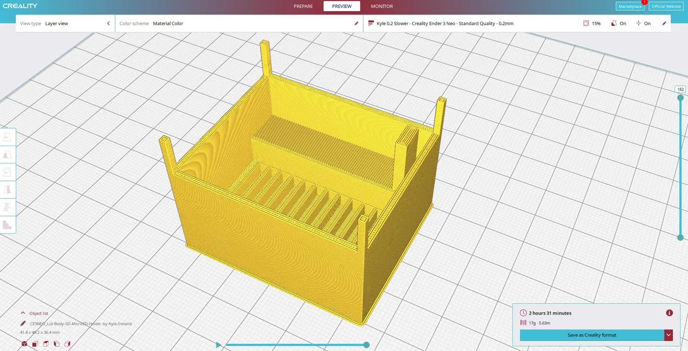Switch to left side view cube icon
The image size is (688, 351).
pyautogui.click(x=57, y=344)
